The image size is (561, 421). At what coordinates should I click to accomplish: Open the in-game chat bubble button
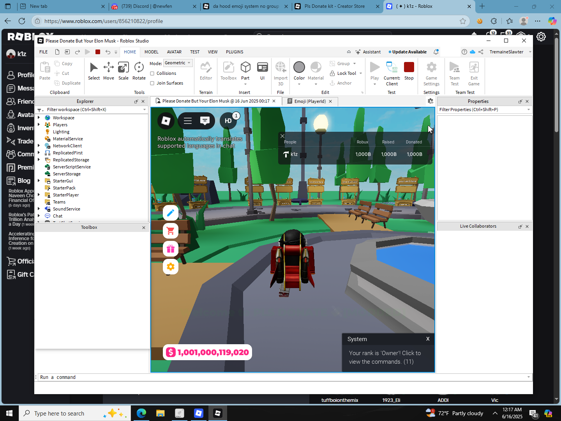pos(205,121)
